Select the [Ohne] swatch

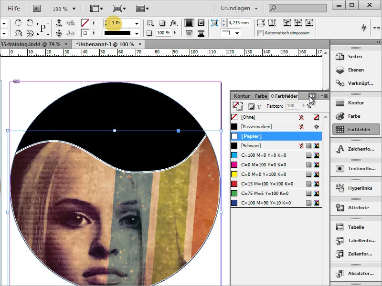(x=276, y=117)
